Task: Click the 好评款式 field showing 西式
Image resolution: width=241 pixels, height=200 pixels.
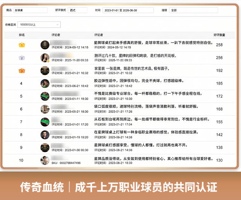Action: 78,10
